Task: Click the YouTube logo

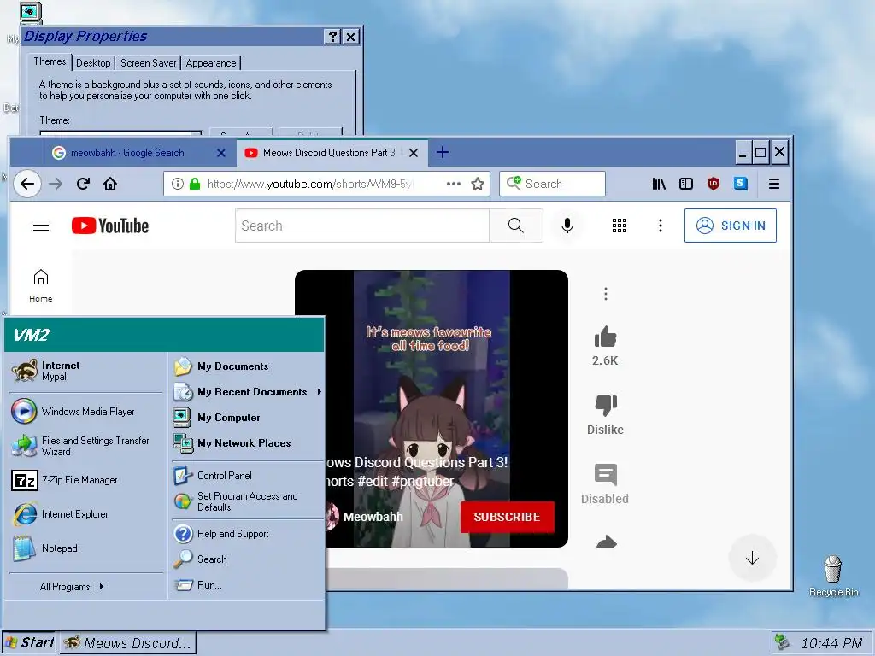Action: click(x=110, y=225)
